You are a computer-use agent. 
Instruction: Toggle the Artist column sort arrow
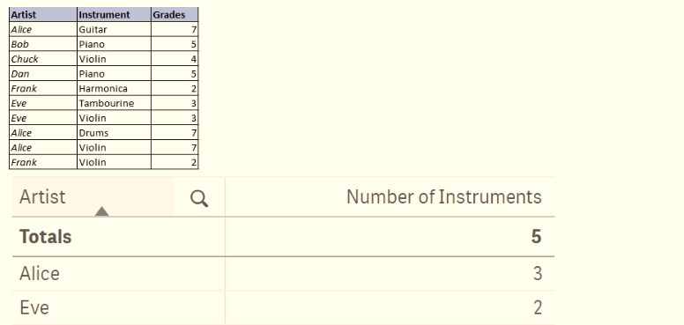click(x=101, y=211)
